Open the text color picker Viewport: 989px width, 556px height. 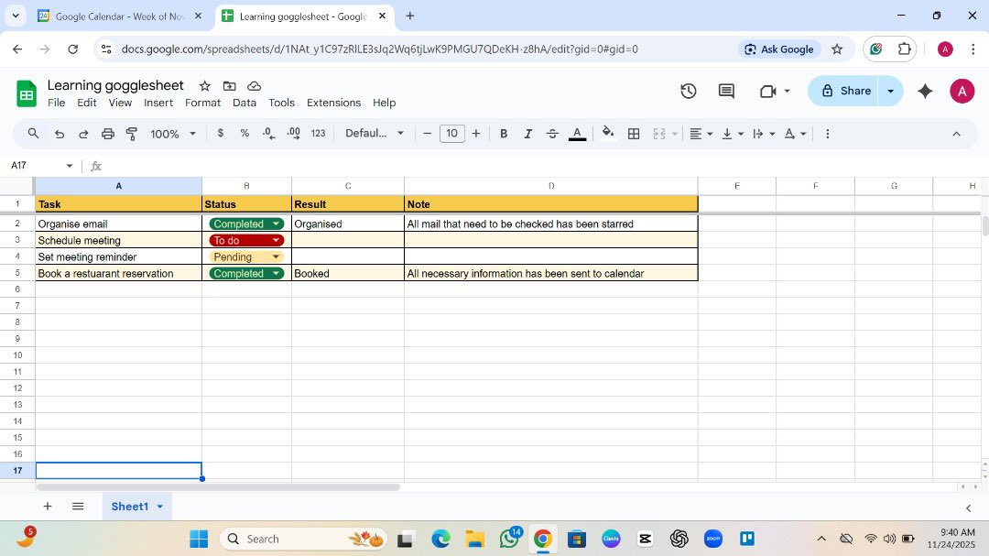click(x=577, y=133)
